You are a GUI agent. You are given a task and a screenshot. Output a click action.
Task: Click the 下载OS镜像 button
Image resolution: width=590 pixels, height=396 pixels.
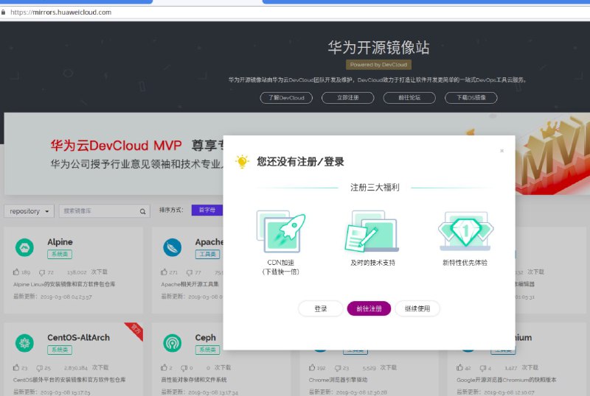pyautogui.click(x=471, y=98)
